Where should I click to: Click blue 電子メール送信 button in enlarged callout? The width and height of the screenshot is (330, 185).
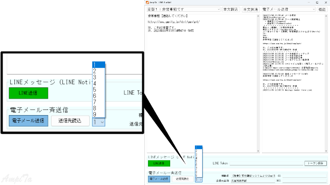[x=28, y=121]
